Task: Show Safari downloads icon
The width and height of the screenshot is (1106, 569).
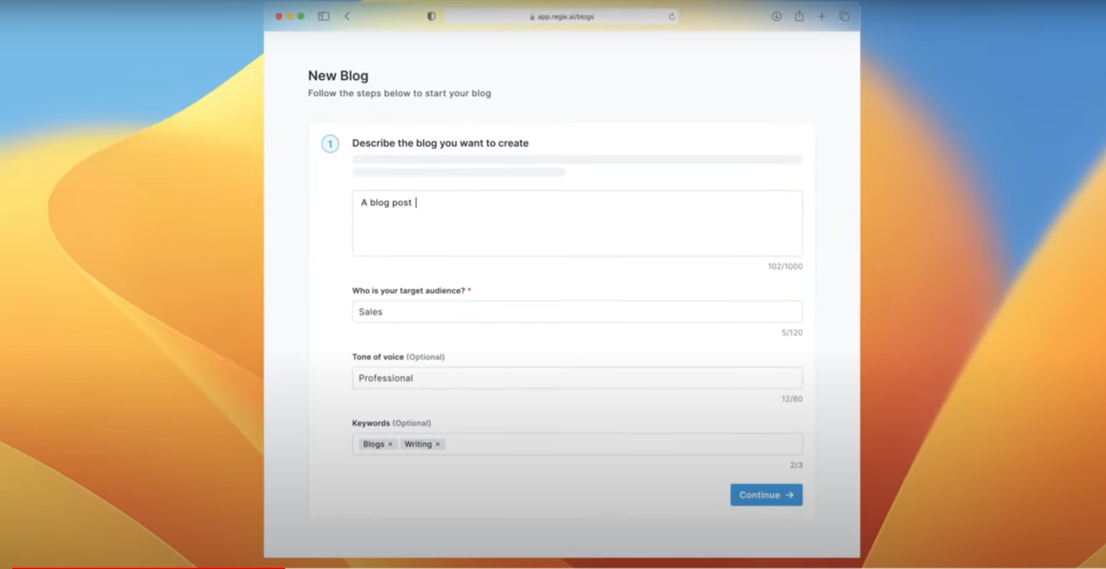Action: click(776, 16)
